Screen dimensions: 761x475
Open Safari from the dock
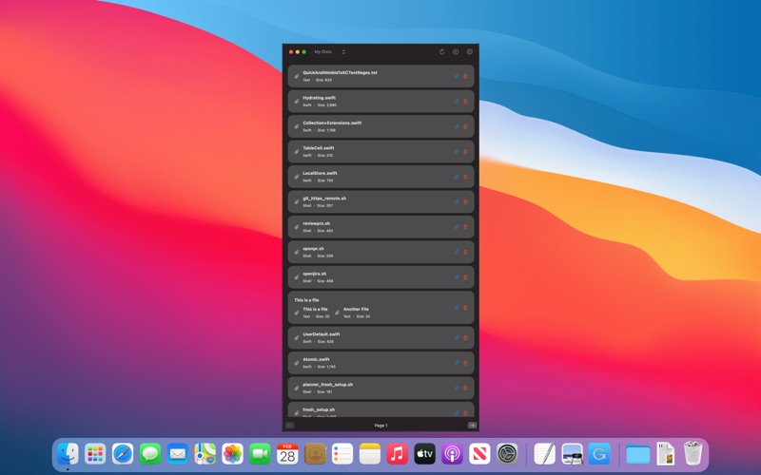pos(123,454)
